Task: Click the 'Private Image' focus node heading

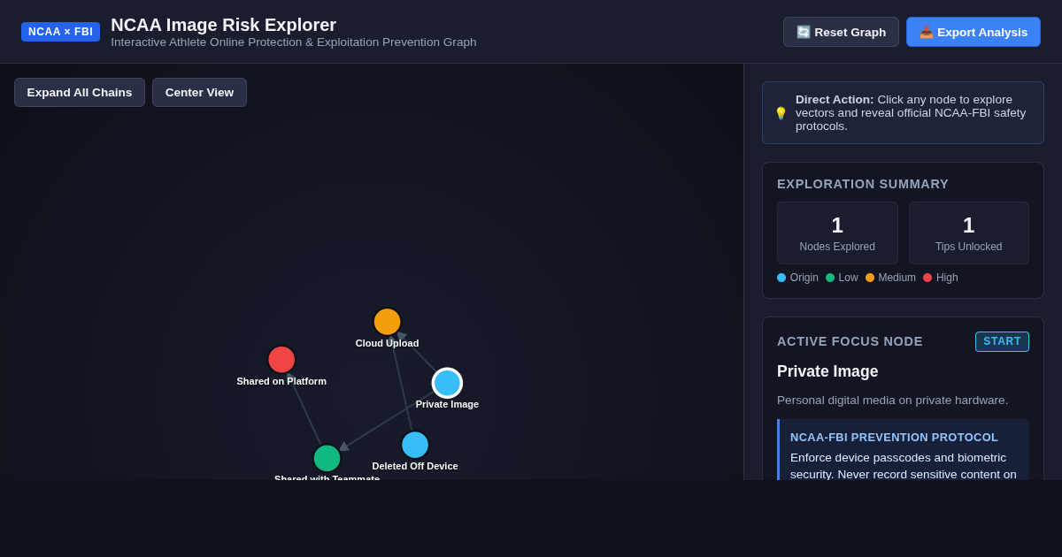Action: click(827, 371)
